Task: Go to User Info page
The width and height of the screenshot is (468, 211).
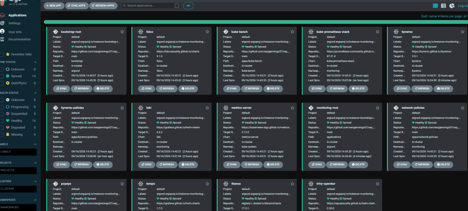Action: pos(15,32)
